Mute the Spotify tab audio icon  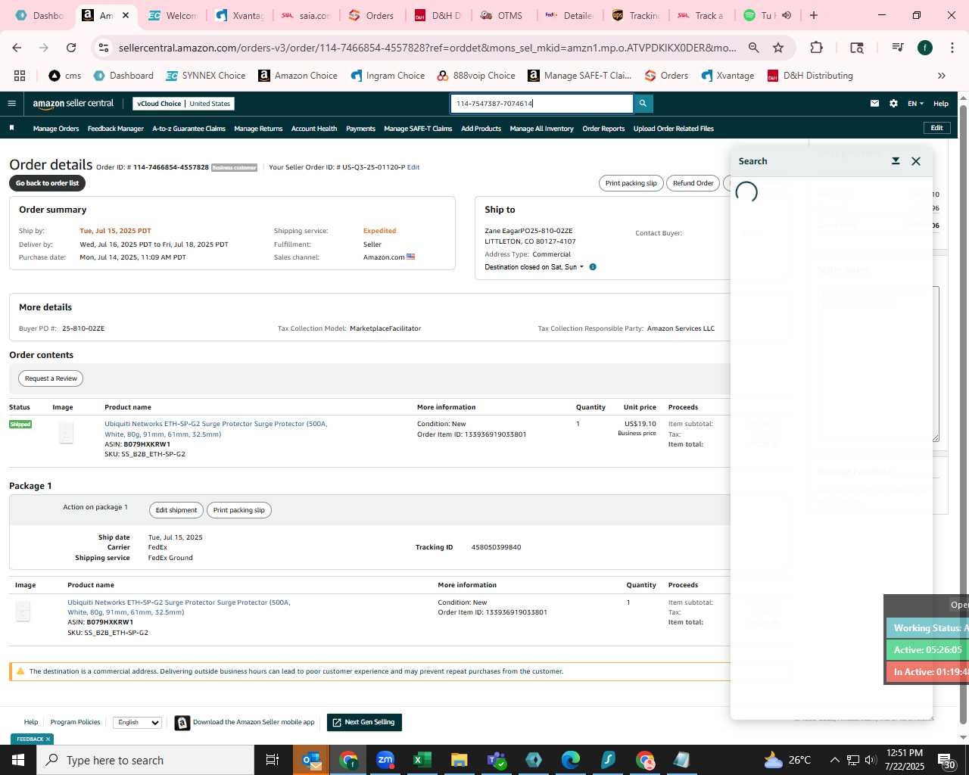point(787,15)
